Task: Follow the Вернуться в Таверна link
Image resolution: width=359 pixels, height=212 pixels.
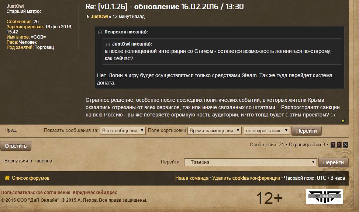Action: tap(28, 161)
